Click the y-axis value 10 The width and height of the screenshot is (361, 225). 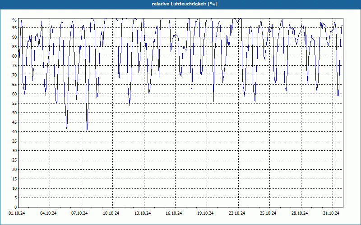coord(14,188)
